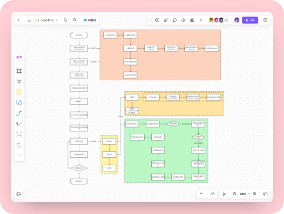This screenshot has height=214, width=284.
Task: Open the voting chart icon
Action: [x=192, y=20]
